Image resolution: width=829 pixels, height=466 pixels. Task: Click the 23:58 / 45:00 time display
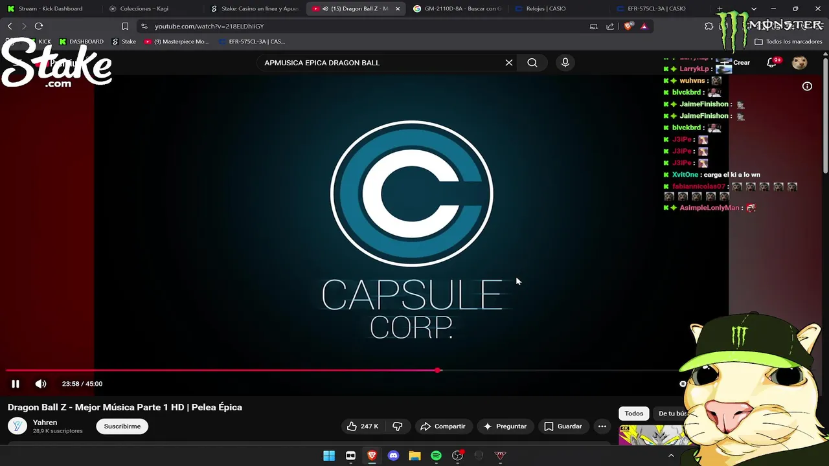82,384
